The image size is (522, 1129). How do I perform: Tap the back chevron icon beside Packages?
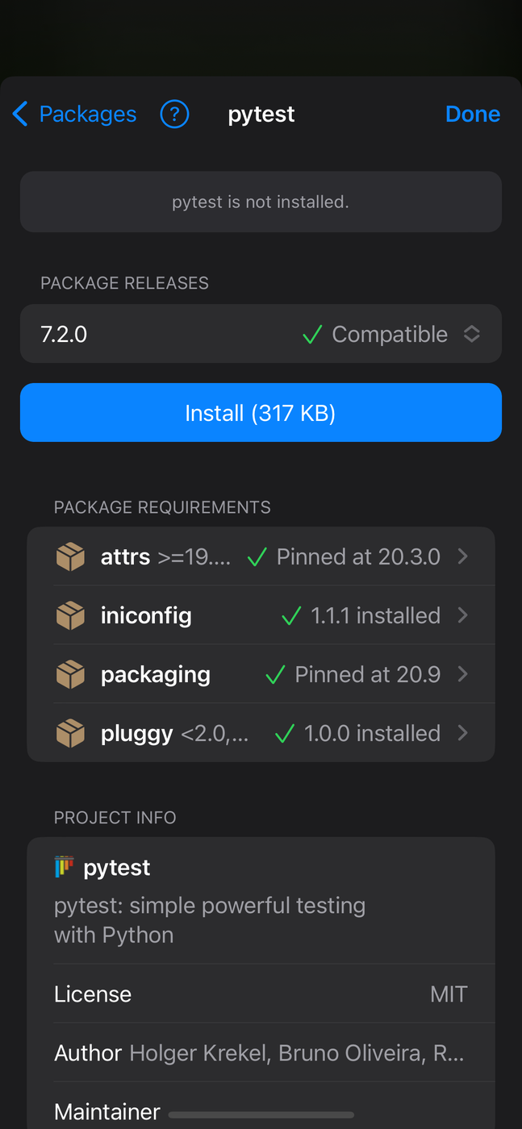(x=21, y=115)
